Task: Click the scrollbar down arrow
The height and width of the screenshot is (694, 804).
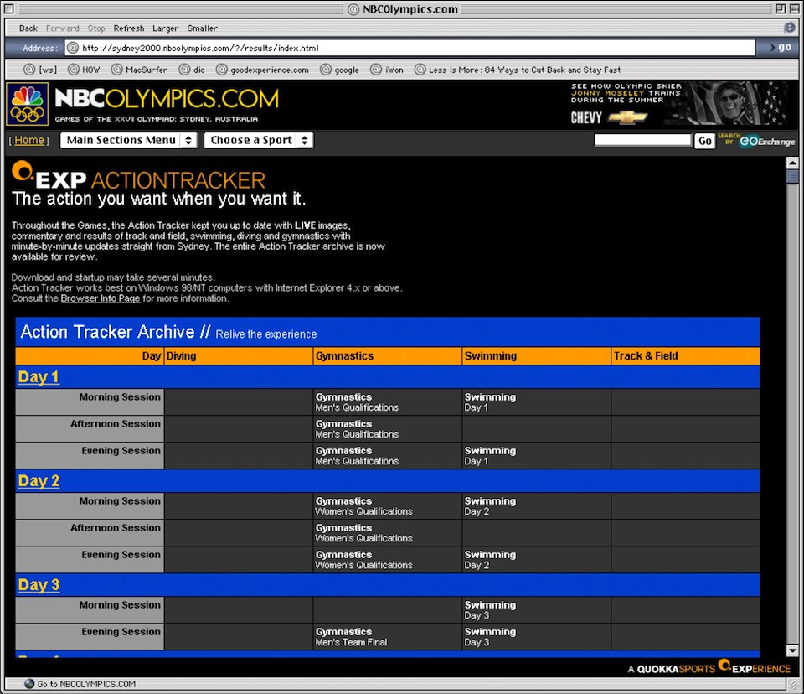Action: [x=792, y=651]
